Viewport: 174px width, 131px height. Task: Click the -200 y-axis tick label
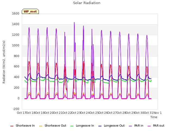click(x=16, y=109)
